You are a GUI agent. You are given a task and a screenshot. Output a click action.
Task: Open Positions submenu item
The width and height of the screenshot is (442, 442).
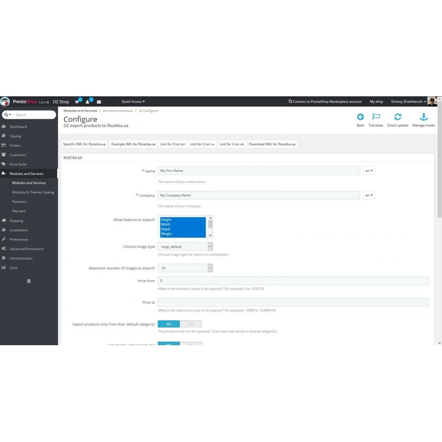tap(19, 202)
